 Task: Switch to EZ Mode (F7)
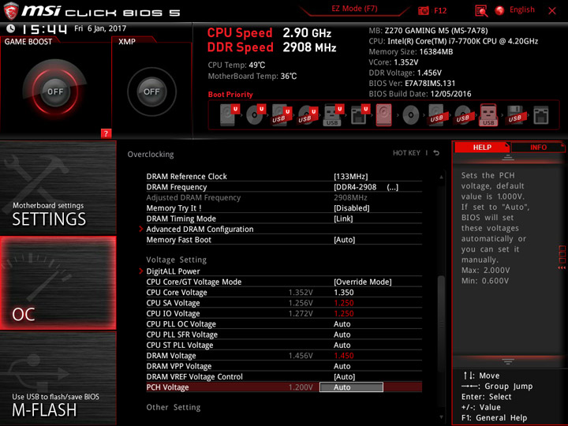pos(354,9)
